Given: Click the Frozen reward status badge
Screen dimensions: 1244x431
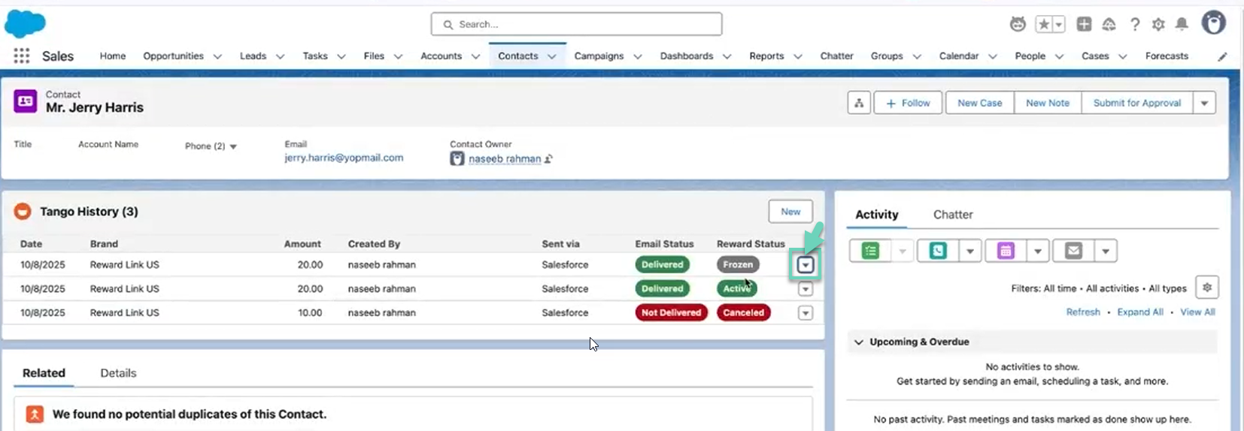Looking at the screenshot, I should click(x=738, y=265).
